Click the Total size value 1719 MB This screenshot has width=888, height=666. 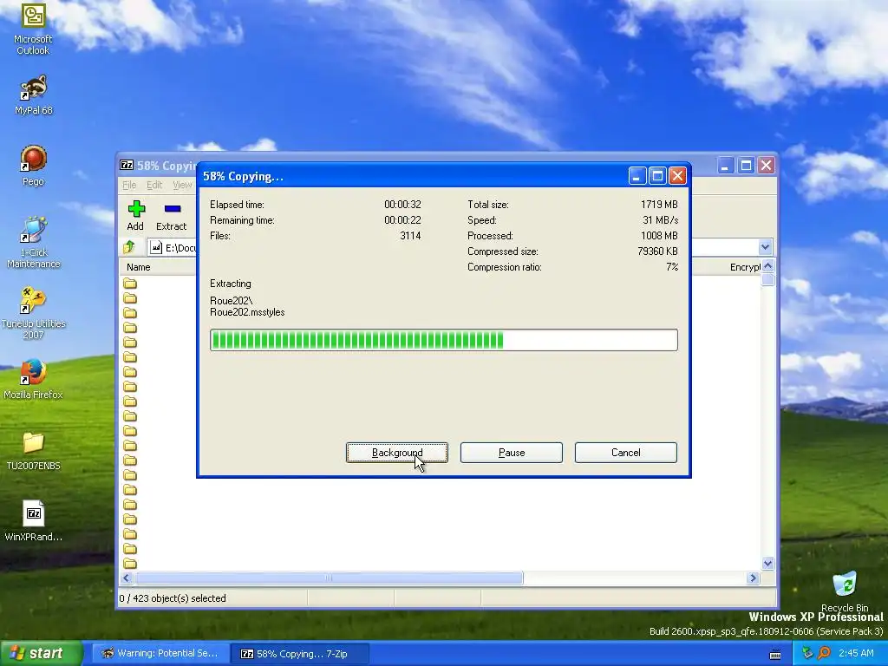click(x=659, y=205)
